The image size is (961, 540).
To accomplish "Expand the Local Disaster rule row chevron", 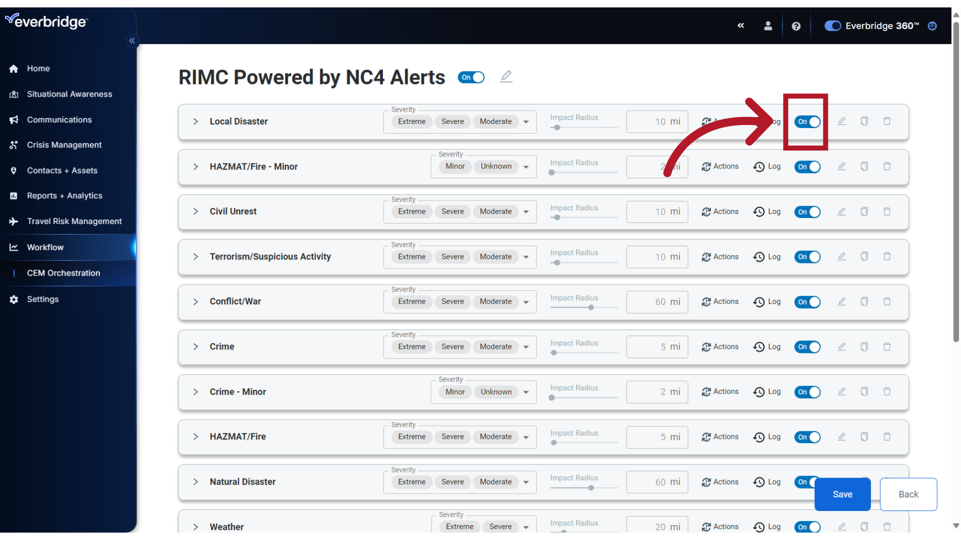I will tap(195, 121).
